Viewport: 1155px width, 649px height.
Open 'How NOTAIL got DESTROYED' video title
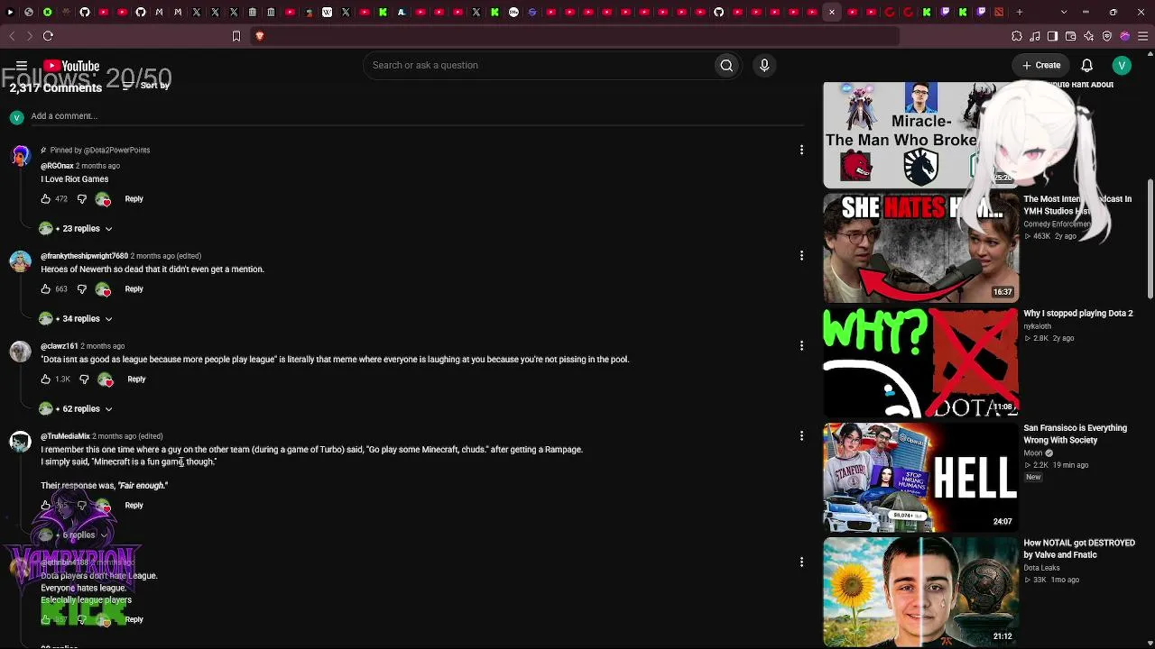pyautogui.click(x=1079, y=549)
